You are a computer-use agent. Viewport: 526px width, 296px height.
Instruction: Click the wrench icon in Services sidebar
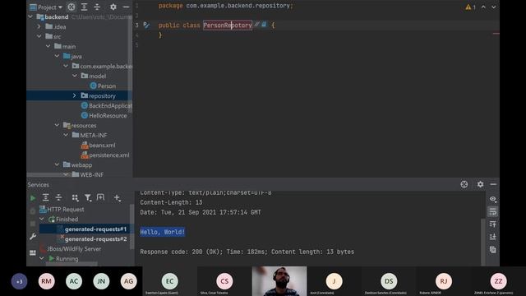(x=33, y=237)
